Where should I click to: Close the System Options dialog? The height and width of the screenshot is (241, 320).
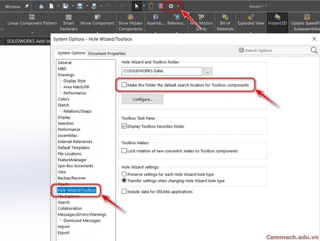coord(314,39)
